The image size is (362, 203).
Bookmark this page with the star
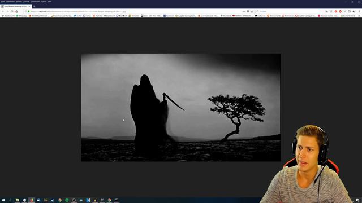252,11
